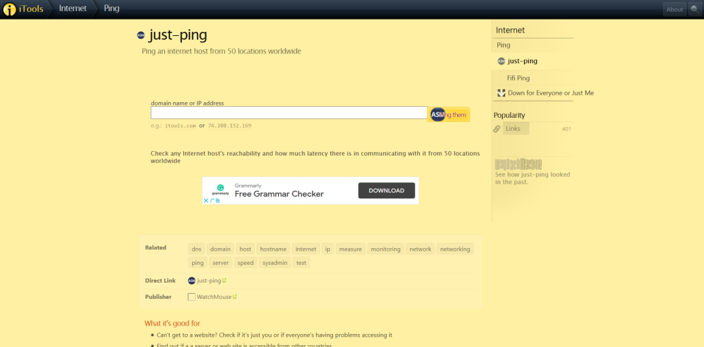Select the networking related tag
The height and width of the screenshot is (347, 704).
[455, 249]
